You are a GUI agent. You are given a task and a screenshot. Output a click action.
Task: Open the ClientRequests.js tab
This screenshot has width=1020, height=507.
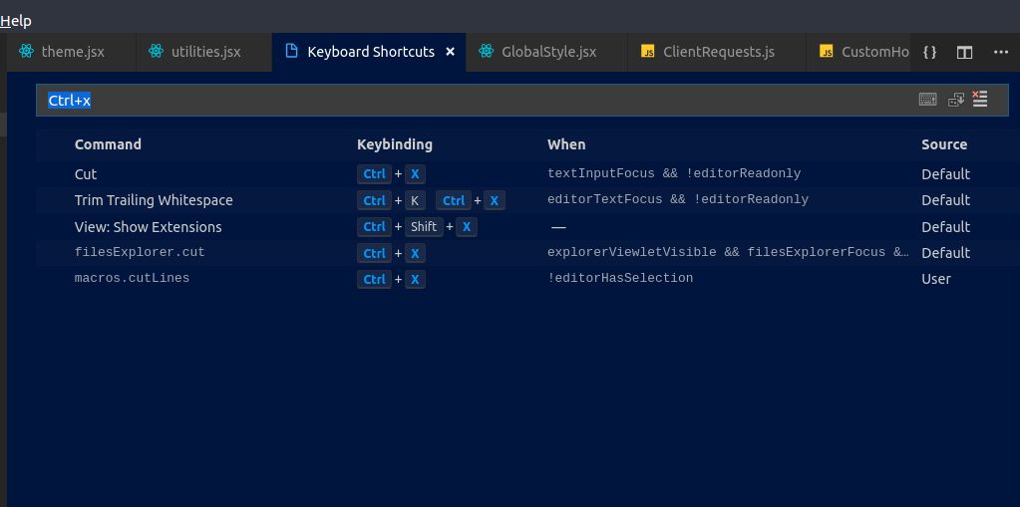coord(716,52)
